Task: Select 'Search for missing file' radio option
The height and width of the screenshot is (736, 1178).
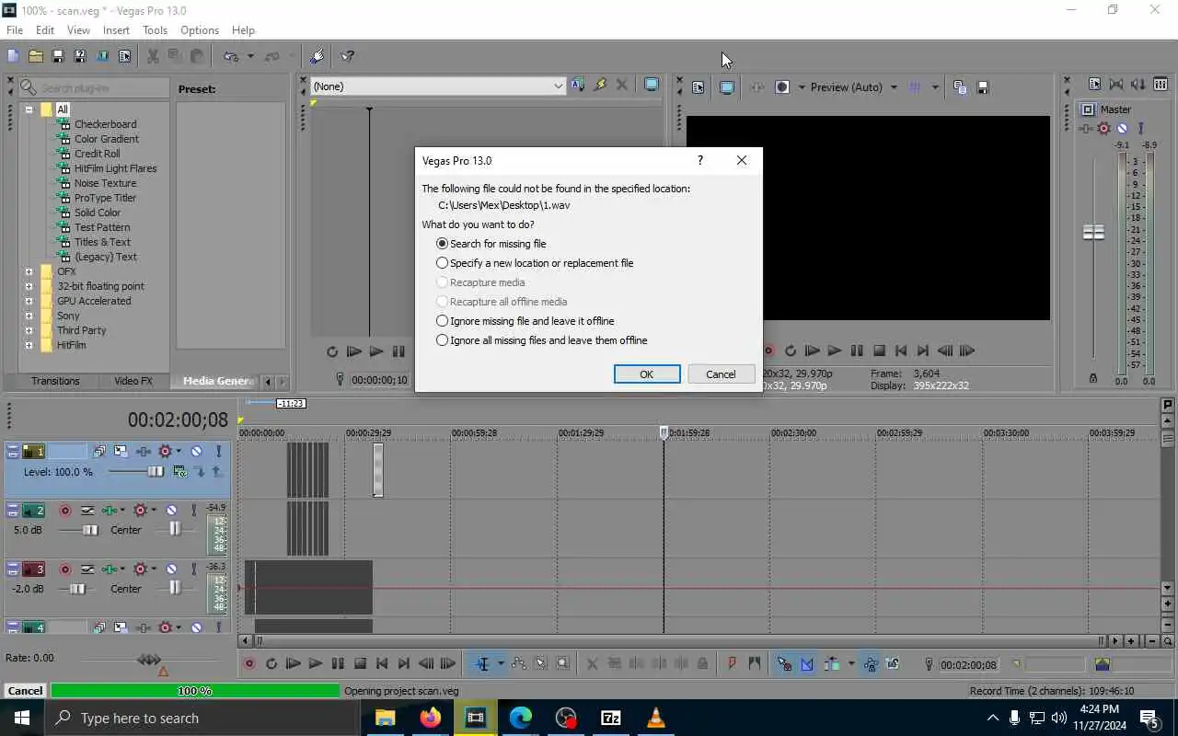Action: click(x=491, y=244)
